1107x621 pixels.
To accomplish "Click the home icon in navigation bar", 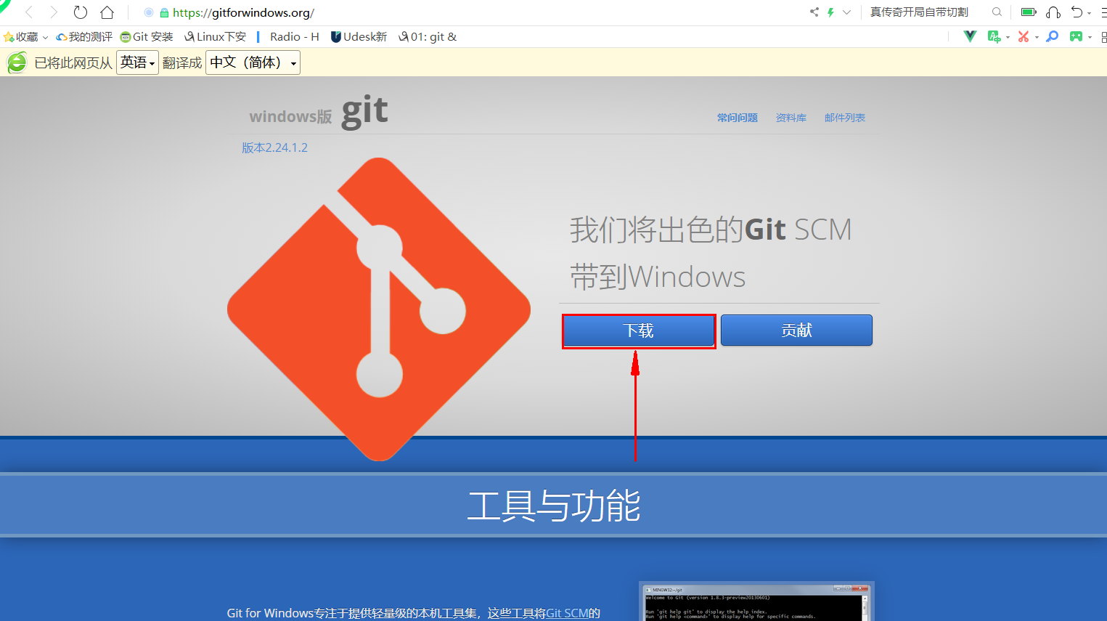I will click(x=106, y=12).
